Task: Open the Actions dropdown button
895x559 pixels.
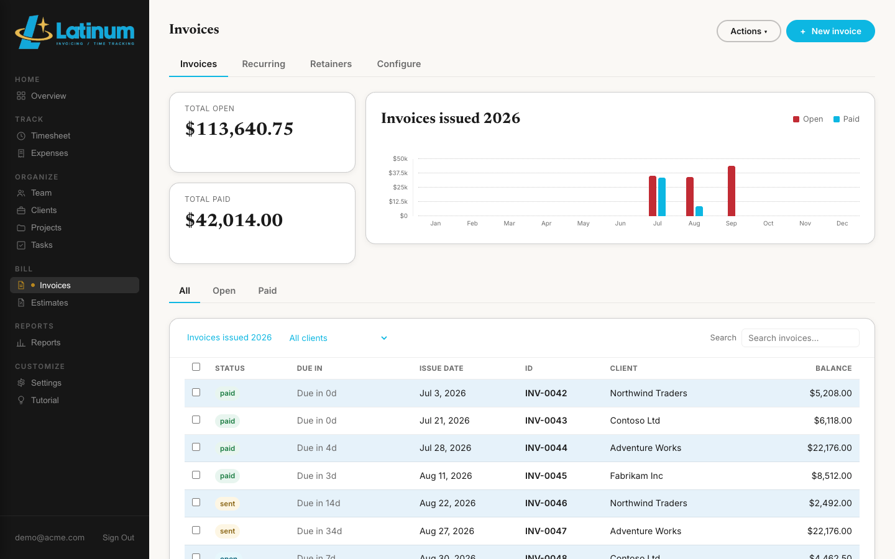Action: pyautogui.click(x=748, y=31)
